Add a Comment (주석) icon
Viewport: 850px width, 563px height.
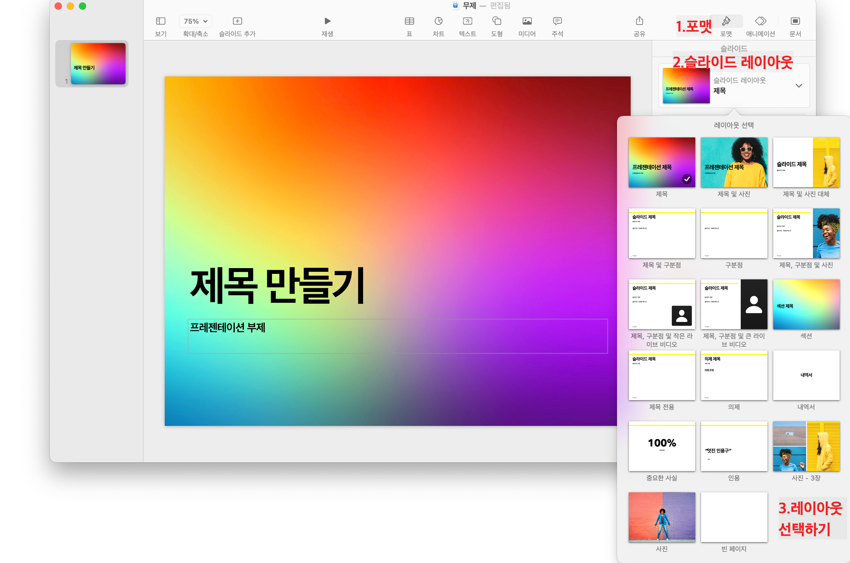(x=557, y=21)
